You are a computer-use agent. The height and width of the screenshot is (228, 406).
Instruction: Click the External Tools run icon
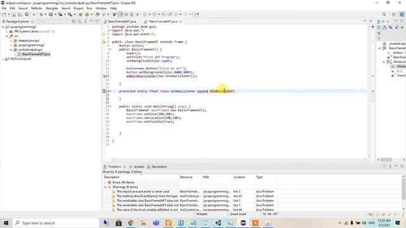pyautogui.click(x=70, y=15)
